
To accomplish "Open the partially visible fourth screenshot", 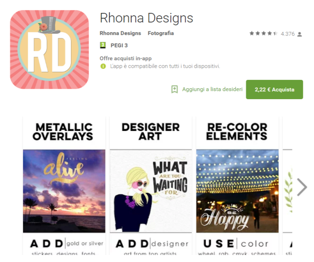I will pos(287,186).
